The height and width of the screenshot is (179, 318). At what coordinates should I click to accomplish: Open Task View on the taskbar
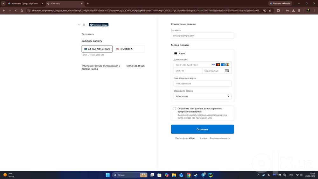coord(152,175)
